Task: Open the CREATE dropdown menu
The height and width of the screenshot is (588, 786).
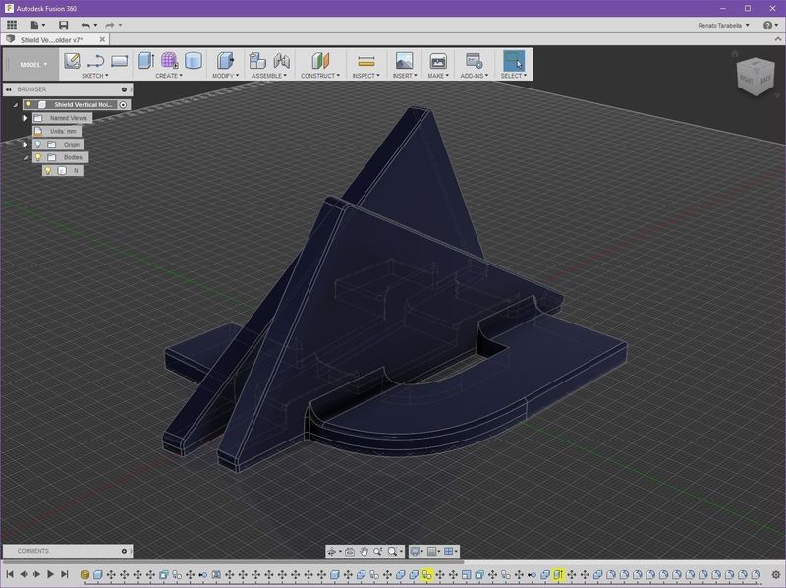Action: point(169,76)
